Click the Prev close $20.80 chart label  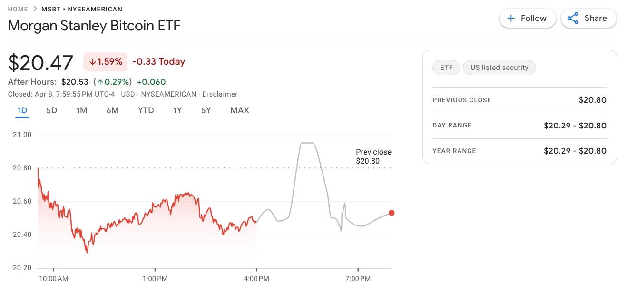373,156
